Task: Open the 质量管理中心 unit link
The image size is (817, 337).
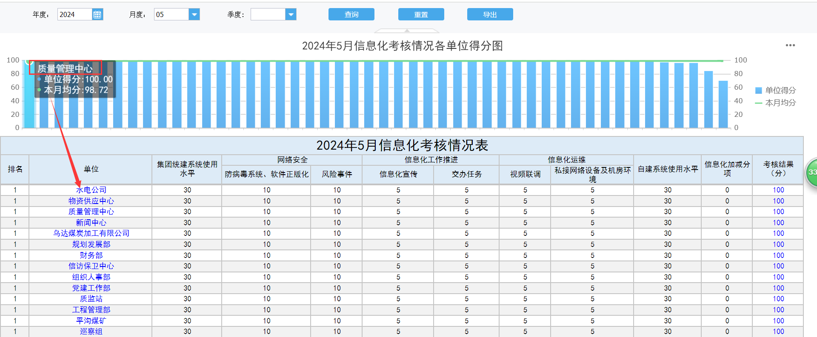Action: coord(91,212)
